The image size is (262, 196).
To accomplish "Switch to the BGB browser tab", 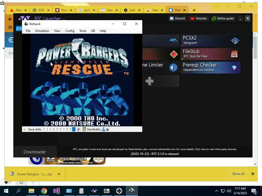I will pos(41,10).
